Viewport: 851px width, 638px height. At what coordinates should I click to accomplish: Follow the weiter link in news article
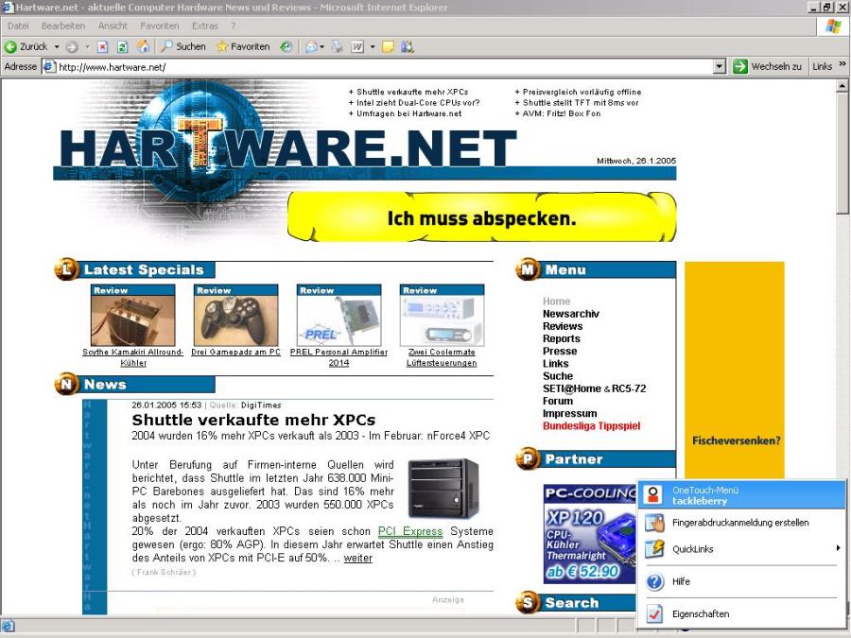[358, 558]
